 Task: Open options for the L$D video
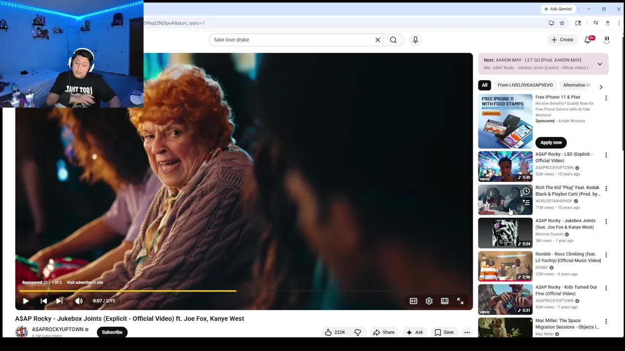(x=606, y=155)
